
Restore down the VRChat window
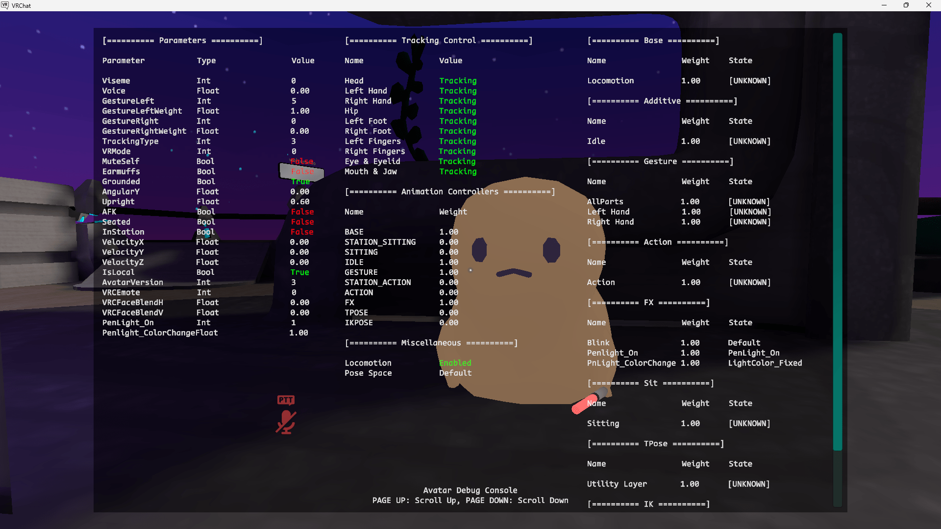906,5
